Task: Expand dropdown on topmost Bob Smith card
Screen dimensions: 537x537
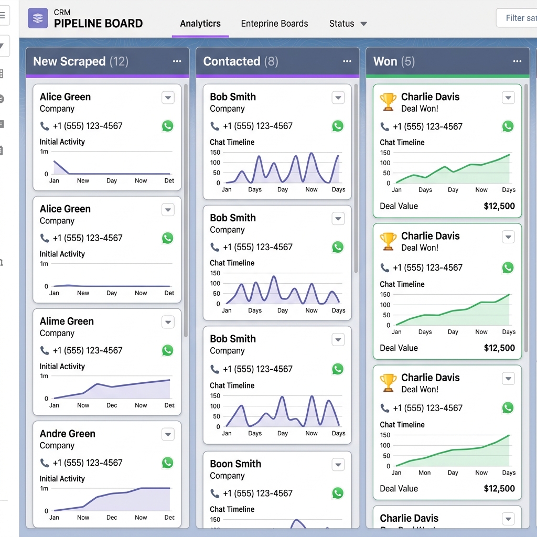Action: 338,98
